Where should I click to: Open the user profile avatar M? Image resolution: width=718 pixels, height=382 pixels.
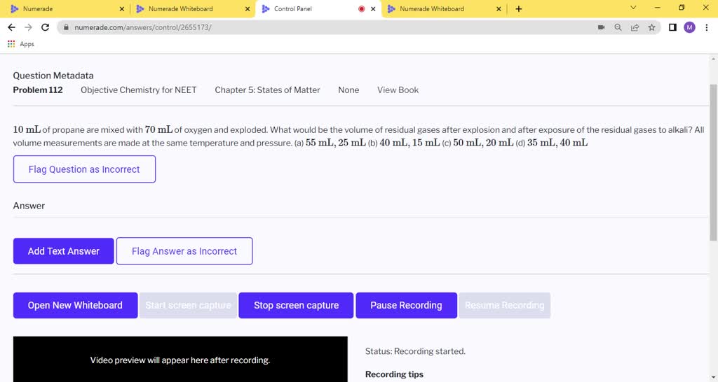689,27
